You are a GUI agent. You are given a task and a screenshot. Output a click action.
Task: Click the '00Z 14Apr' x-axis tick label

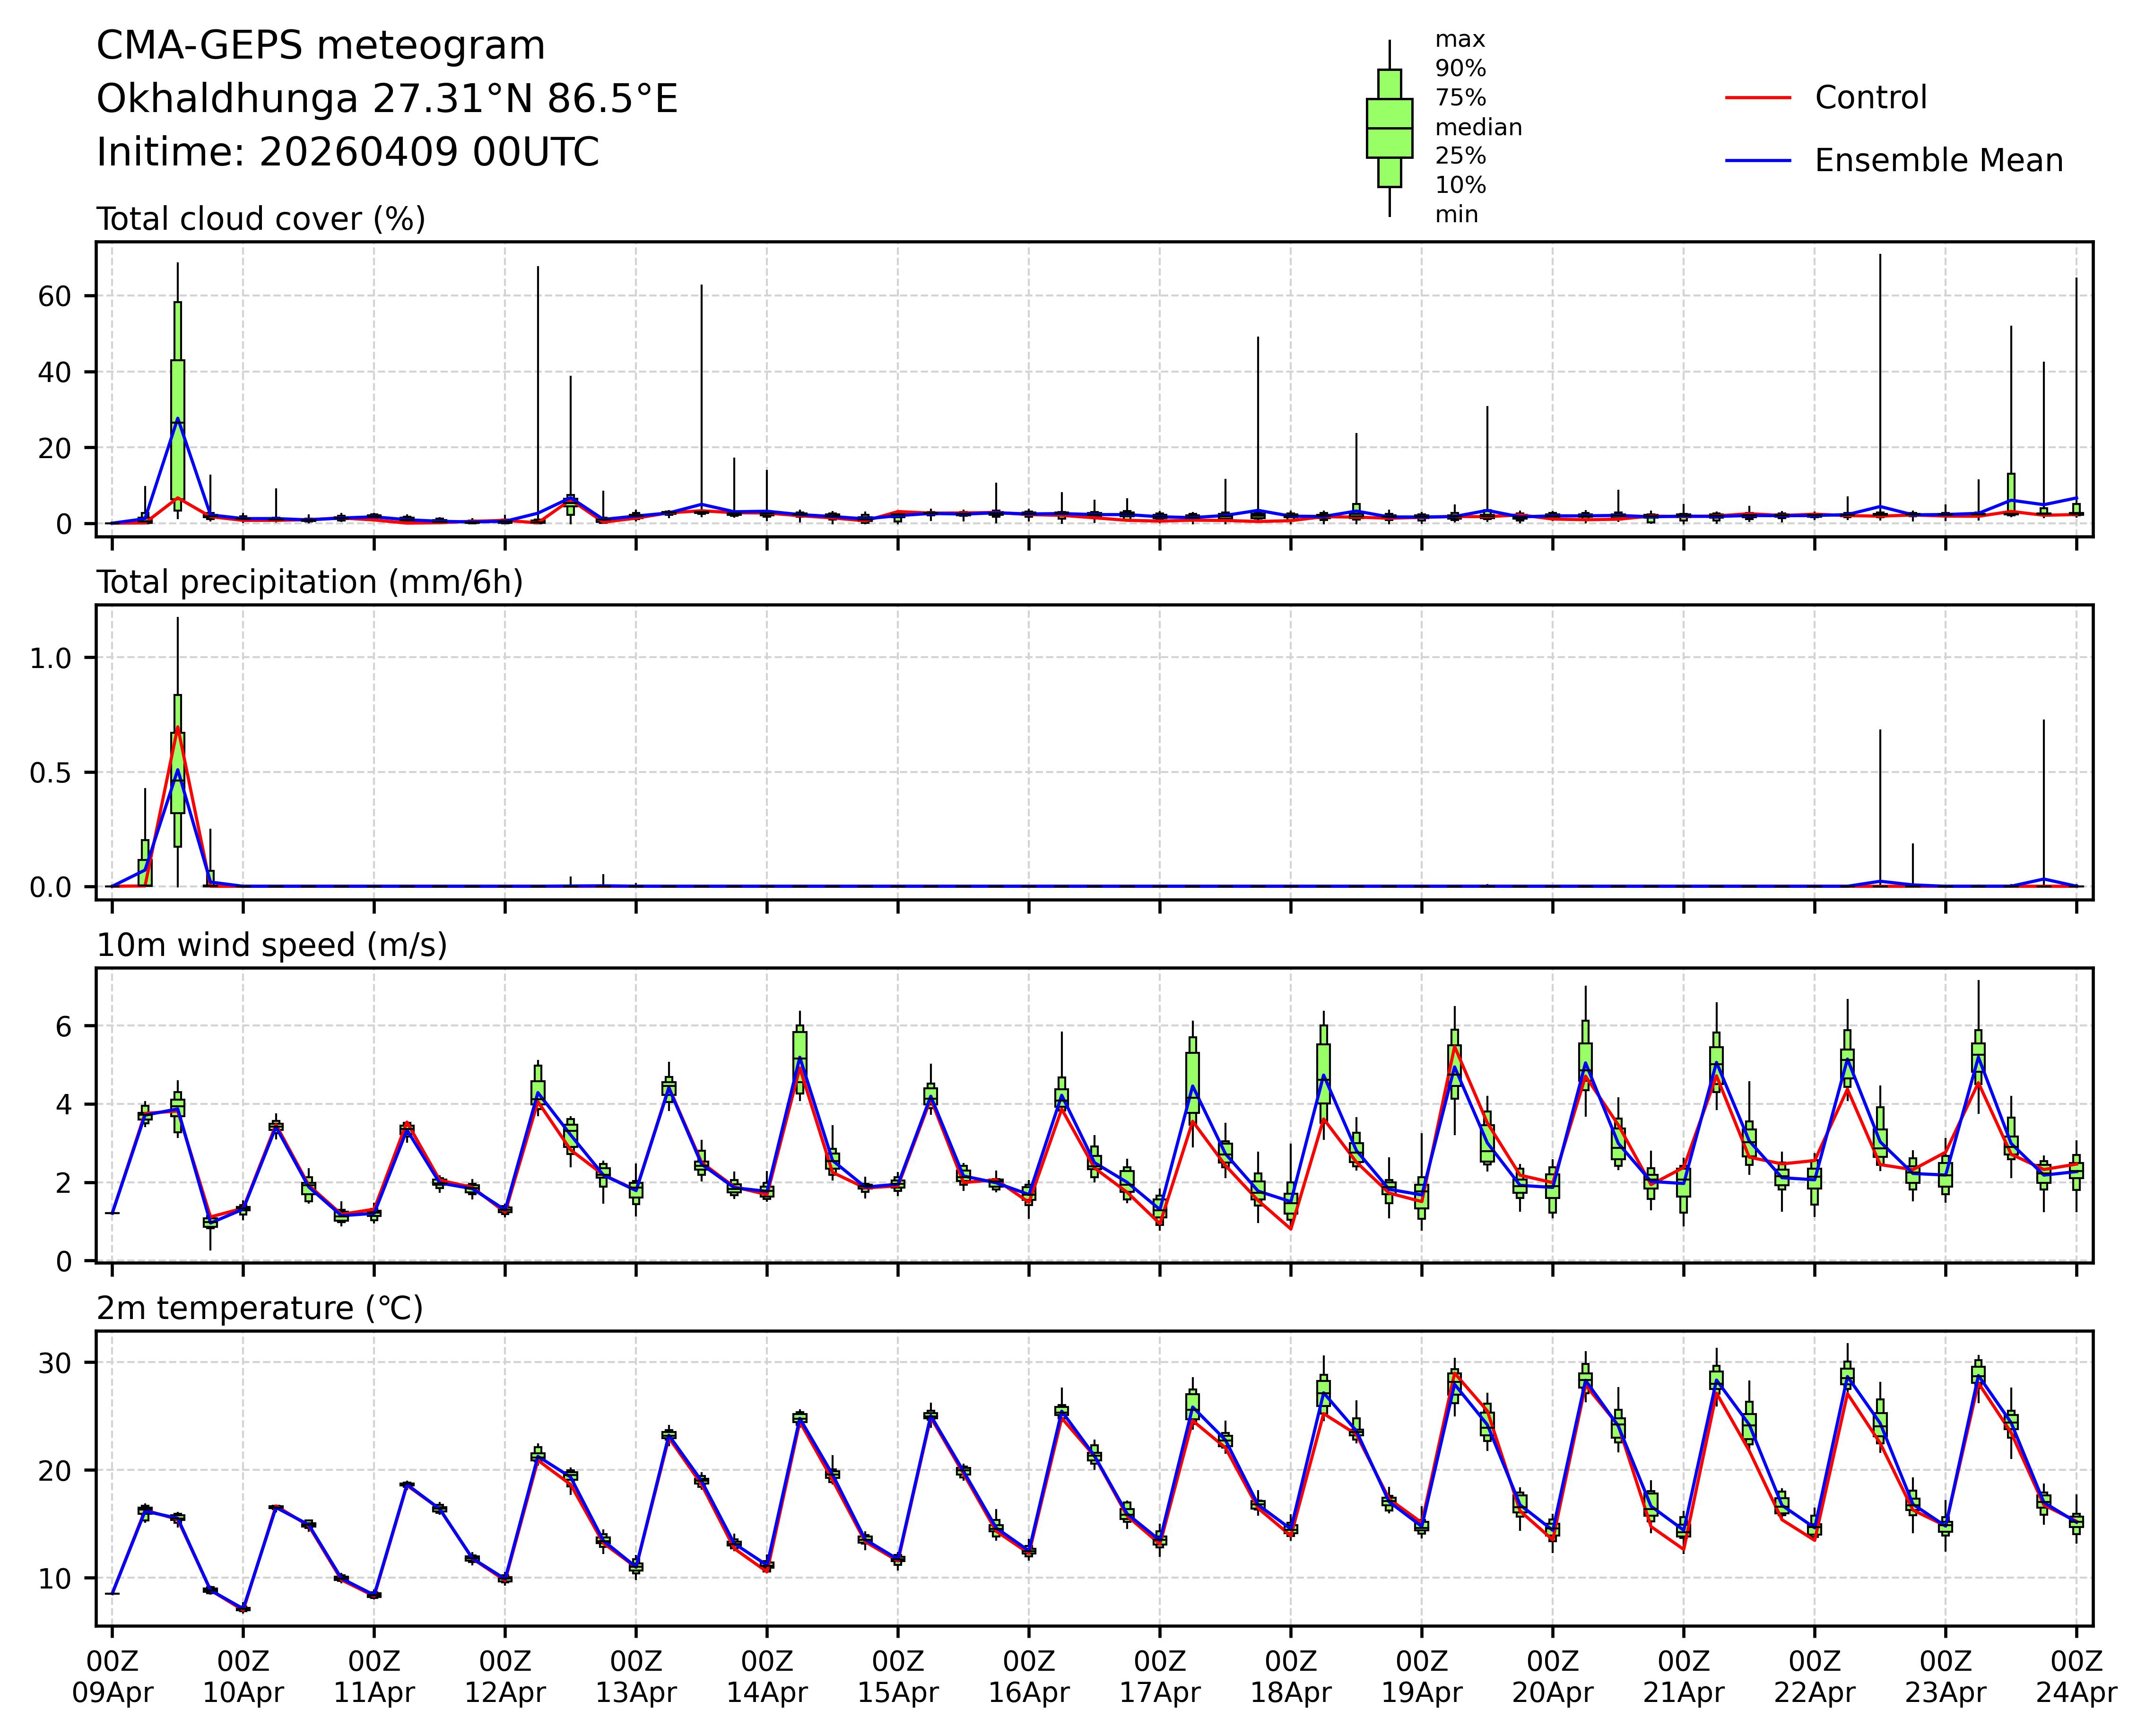click(x=767, y=1677)
